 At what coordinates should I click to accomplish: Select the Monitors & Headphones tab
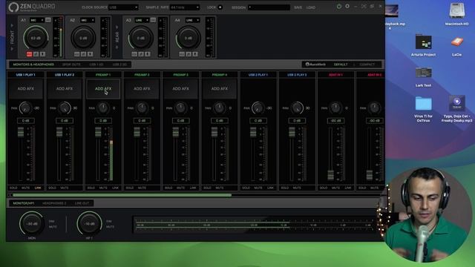click(x=33, y=65)
